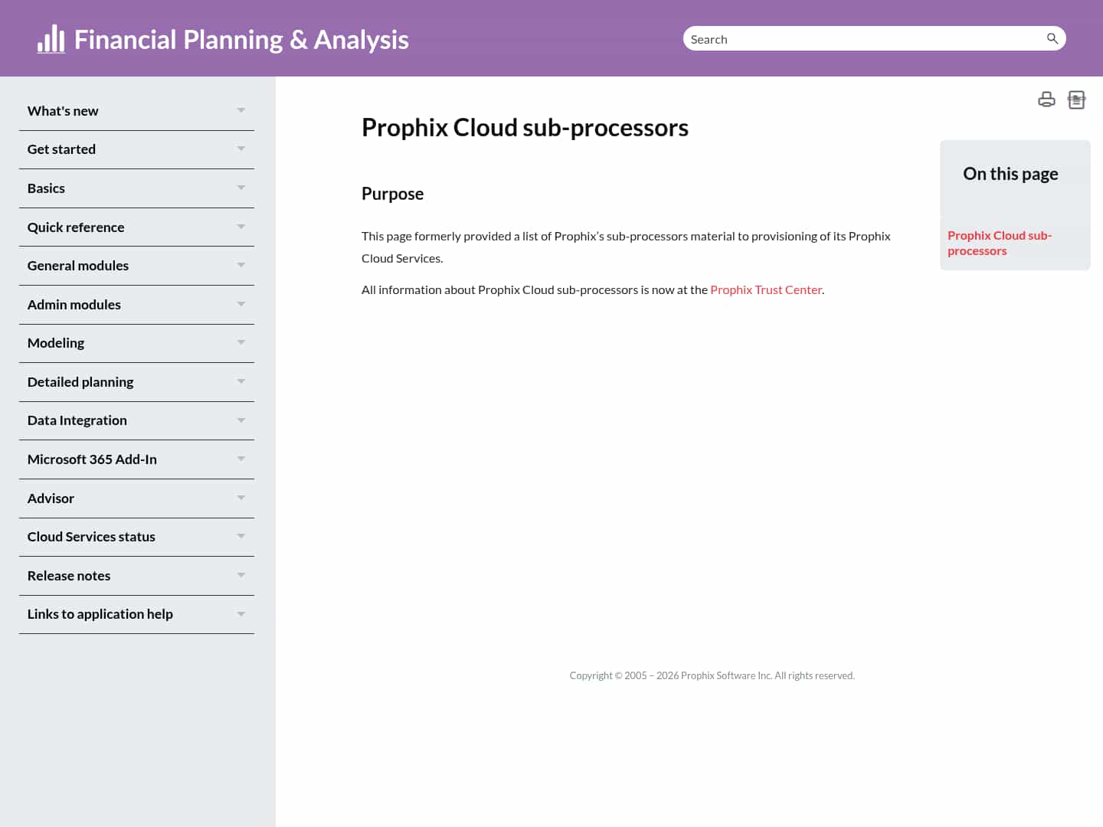Expand the Basics chevron

241,188
